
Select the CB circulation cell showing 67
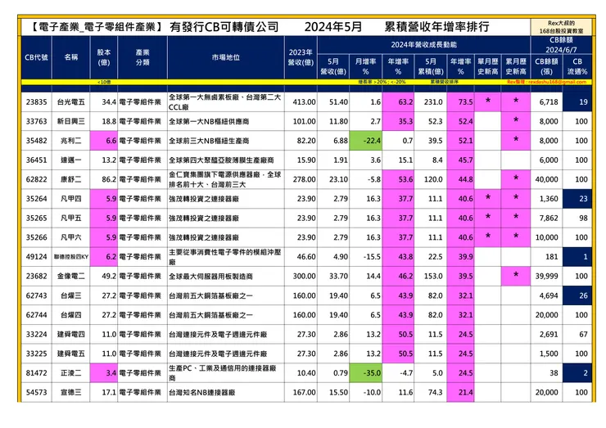click(577, 334)
